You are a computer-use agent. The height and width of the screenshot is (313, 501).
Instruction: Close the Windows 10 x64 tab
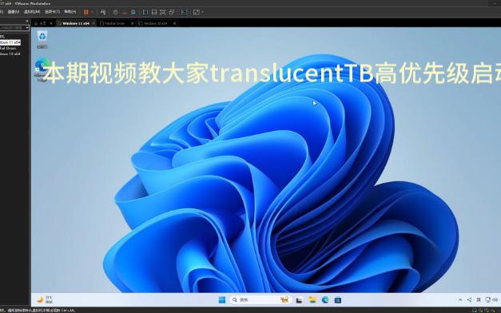[174, 23]
